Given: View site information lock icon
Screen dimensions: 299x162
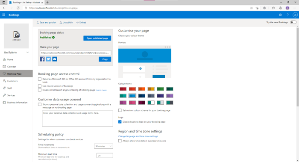Looking at the screenshot, I should (x=26, y=8).
